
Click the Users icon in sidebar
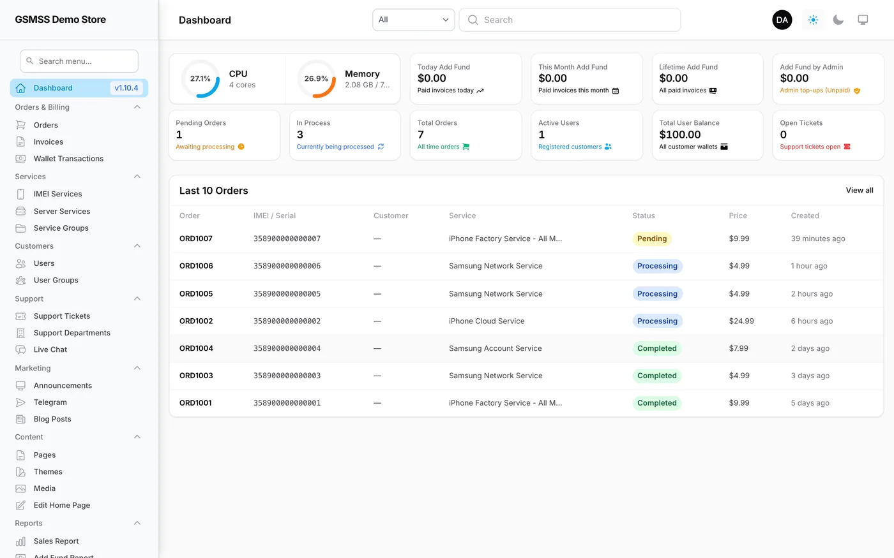click(20, 263)
